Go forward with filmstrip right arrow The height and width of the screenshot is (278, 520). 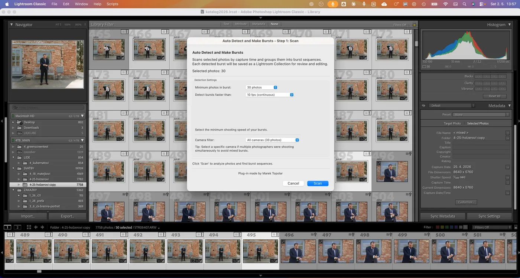pos(42,227)
